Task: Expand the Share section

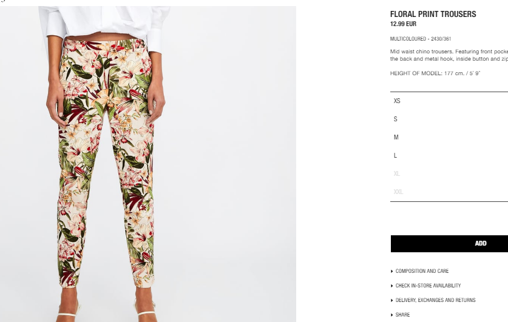Action: pyautogui.click(x=402, y=315)
